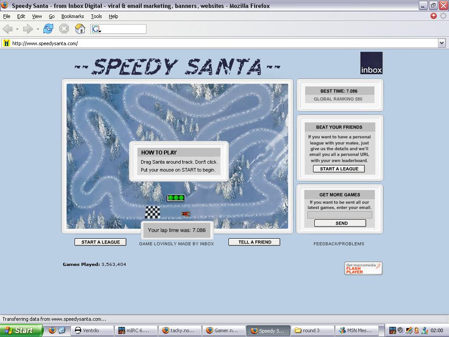Image resolution: width=449 pixels, height=337 pixels.
Task: Click the HOW TO PLAY heading
Action: click(159, 152)
